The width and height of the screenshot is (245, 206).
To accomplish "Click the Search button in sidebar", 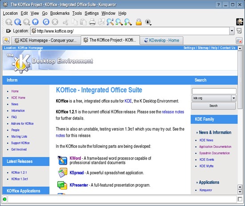I will pos(213,106).
